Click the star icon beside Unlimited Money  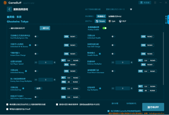pyautogui.click(x=26, y=71)
